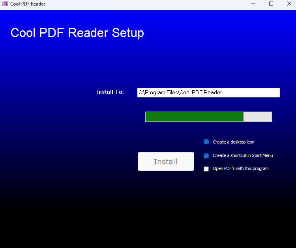Click the install path text field
This screenshot has height=248, width=296.
click(x=208, y=93)
